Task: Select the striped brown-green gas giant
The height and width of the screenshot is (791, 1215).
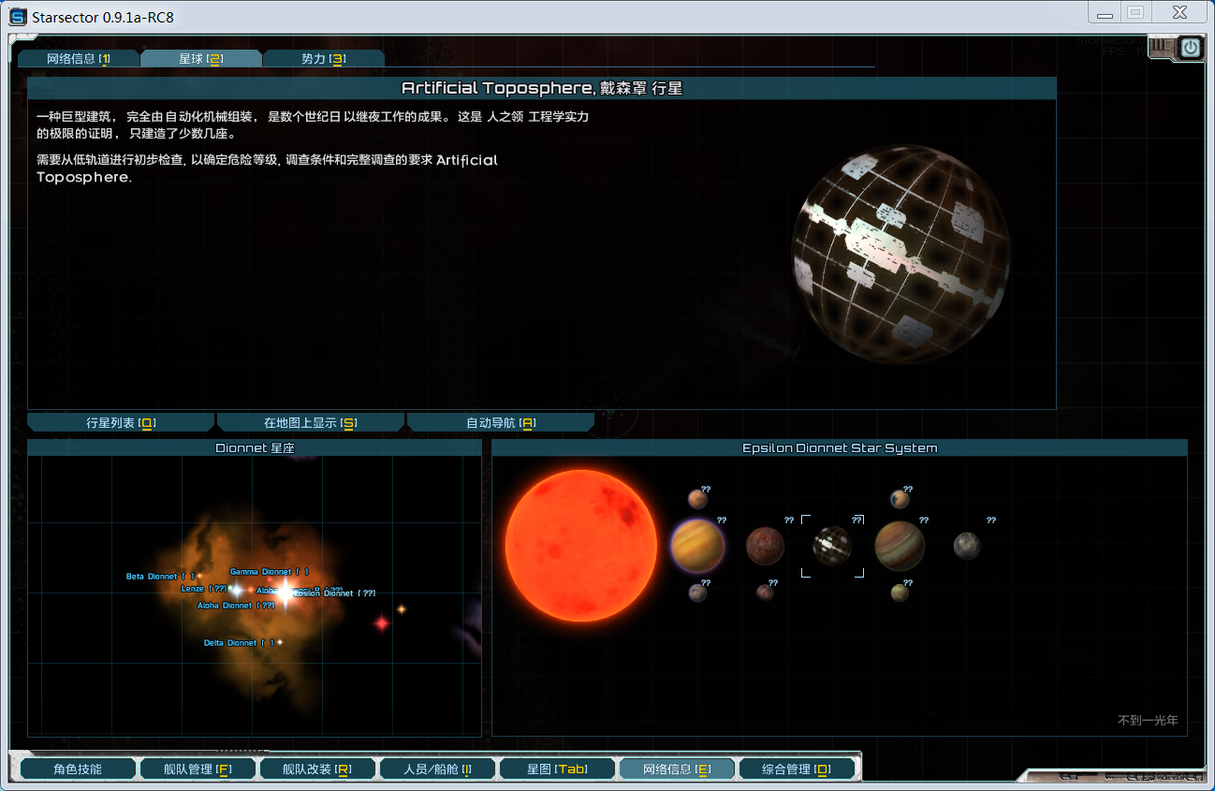Action: click(x=900, y=546)
